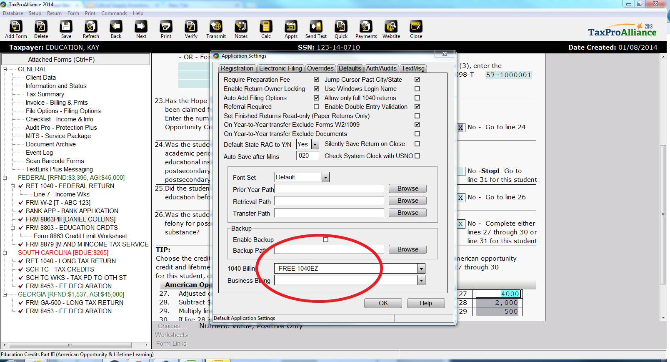Image resolution: width=670 pixels, height=362 pixels.
Task: Check Silently Save Return on Close
Action: pyautogui.click(x=417, y=143)
